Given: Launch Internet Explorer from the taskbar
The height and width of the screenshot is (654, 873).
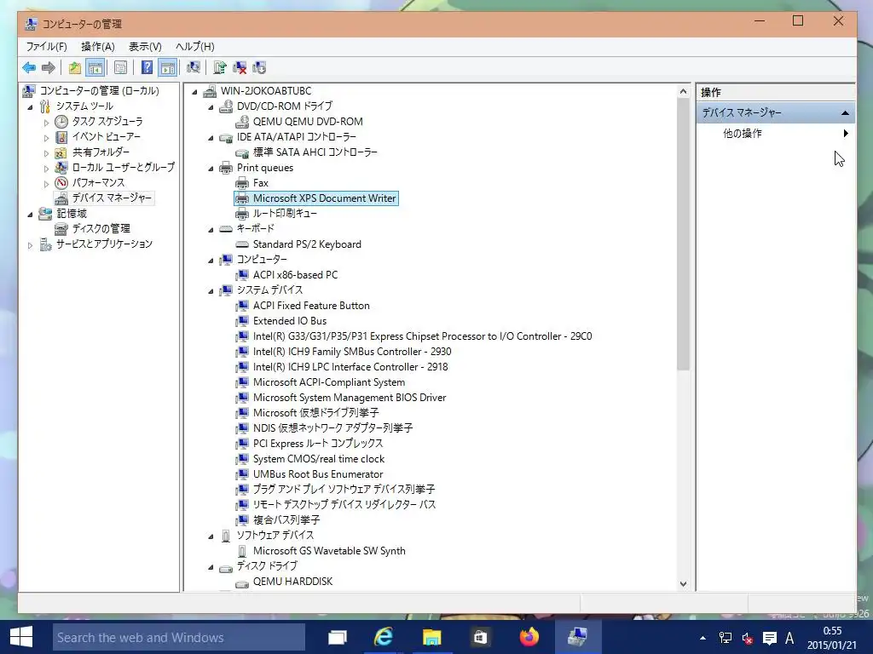Looking at the screenshot, I should [384, 637].
